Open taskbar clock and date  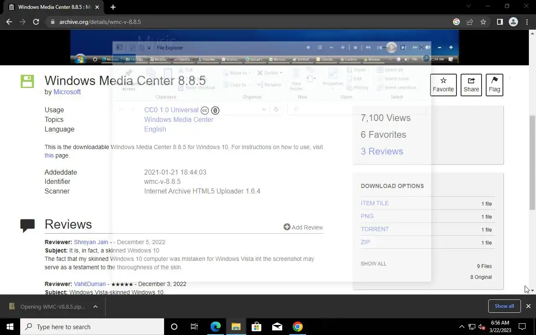click(500, 327)
